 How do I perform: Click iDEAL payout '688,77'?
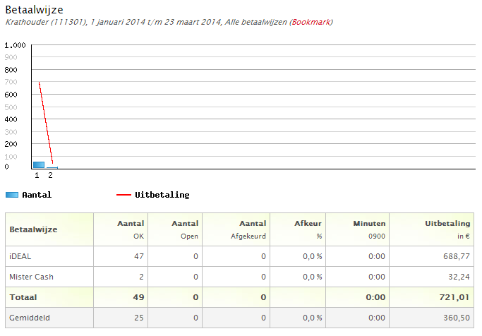pos(457,256)
